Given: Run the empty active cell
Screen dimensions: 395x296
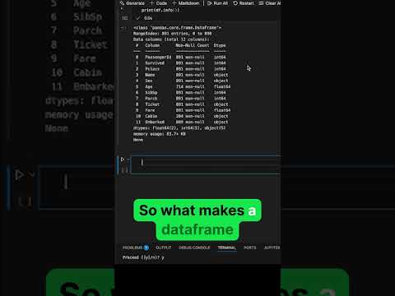Looking at the screenshot, I should [123, 160].
